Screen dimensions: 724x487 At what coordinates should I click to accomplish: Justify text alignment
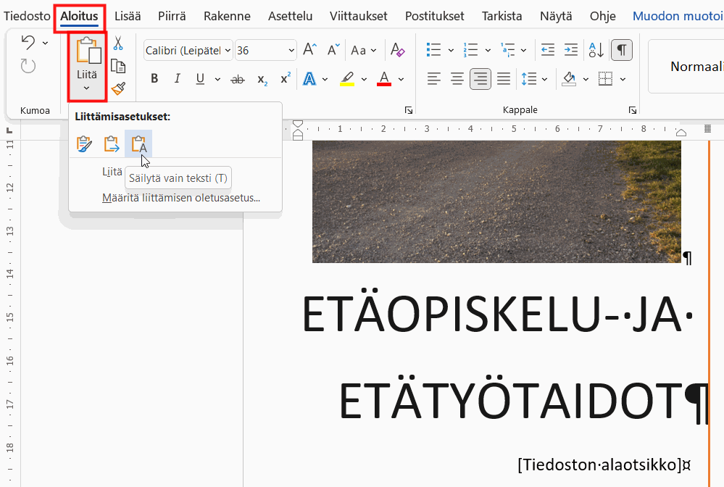coord(504,79)
